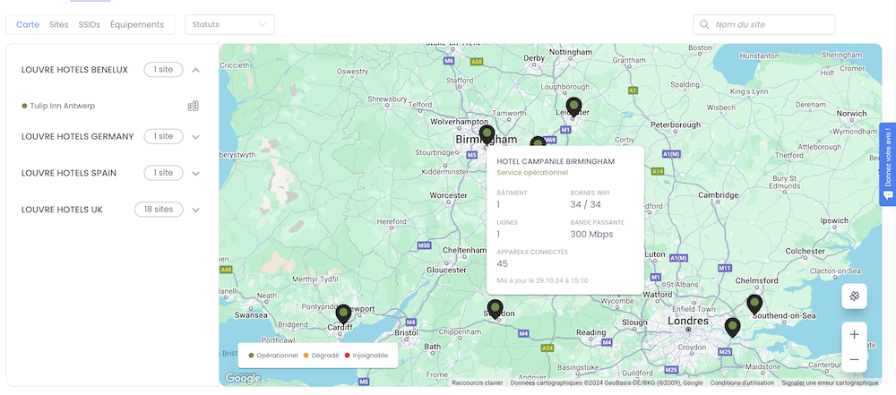This screenshot has height=395, width=896.
Task: Collapse the Louvre Hotels Benelux group
Action: [x=196, y=70]
